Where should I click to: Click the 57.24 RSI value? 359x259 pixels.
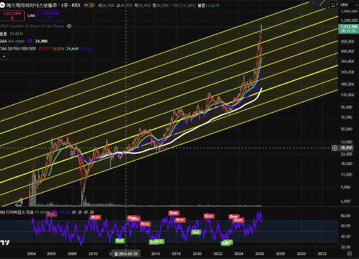click(65, 213)
